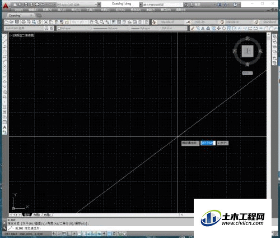Select the Circle draw tool
This screenshot has width=280, height=238.
[4, 67]
